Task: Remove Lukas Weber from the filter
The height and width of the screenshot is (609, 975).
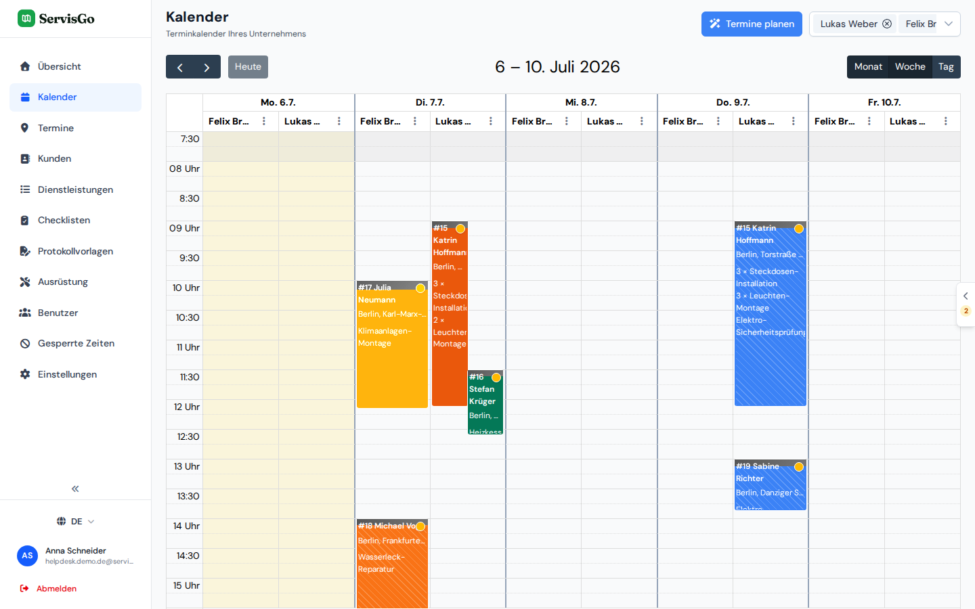Action: [887, 24]
